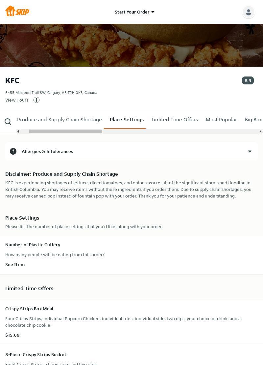The width and height of the screenshot is (263, 365).
Task: Open the Big Box category tab
Action: click(253, 120)
